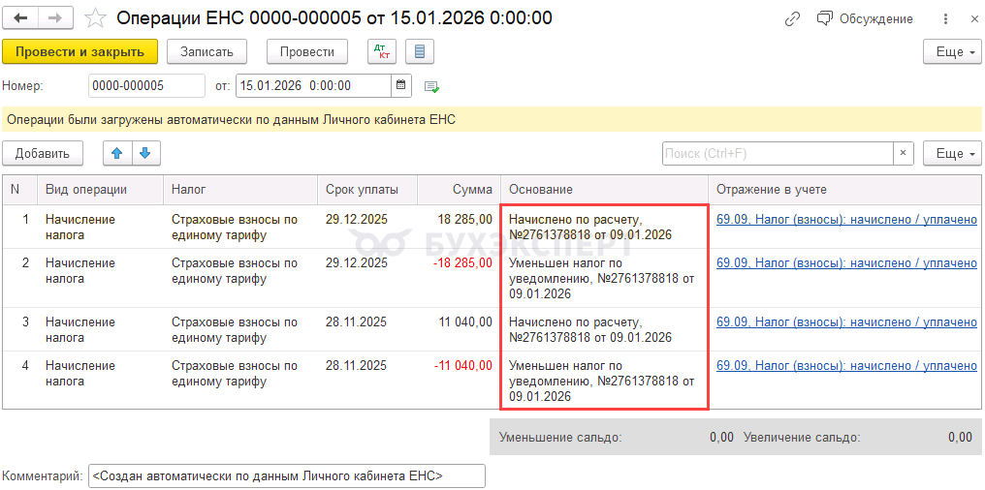Click Провести и закрыть button
The image size is (985, 490).
79,51
